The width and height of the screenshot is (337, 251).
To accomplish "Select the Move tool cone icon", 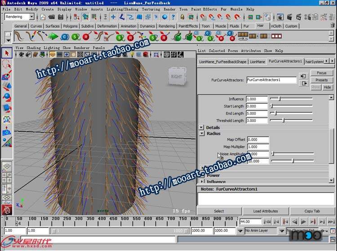I will click(x=7, y=87).
